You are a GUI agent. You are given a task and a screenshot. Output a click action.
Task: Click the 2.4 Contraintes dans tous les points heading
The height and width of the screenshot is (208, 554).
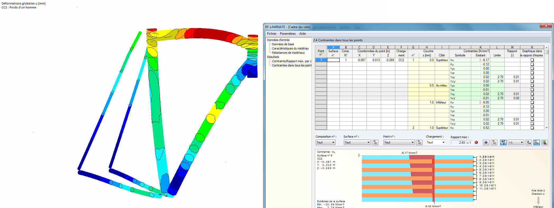click(x=338, y=40)
